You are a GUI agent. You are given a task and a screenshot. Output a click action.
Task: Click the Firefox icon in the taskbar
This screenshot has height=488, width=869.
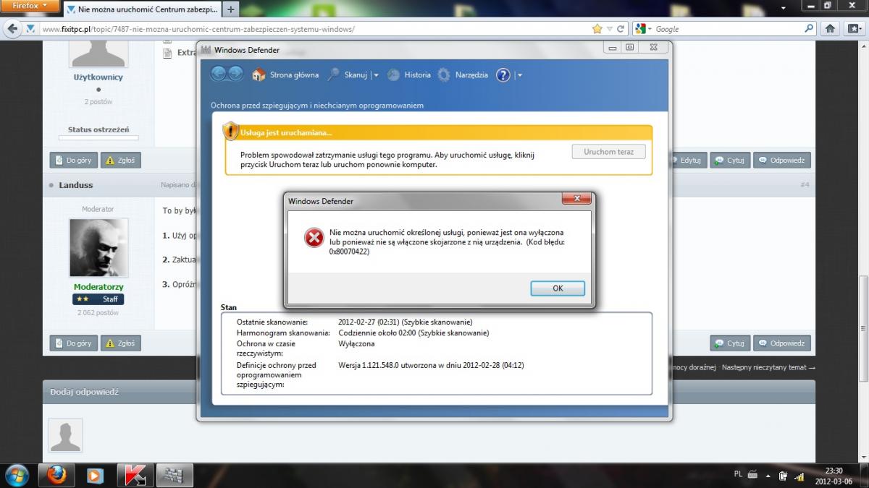pyautogui.click(x=56, y=475)
